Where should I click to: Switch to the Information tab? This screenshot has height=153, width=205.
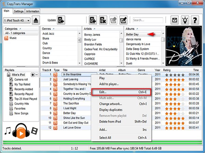pyautogui.click(x=33, y=11)
